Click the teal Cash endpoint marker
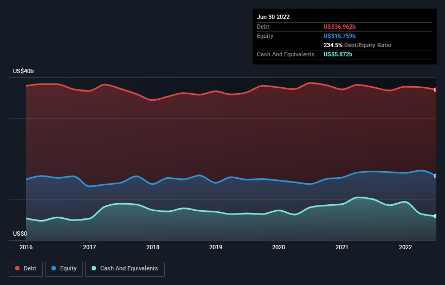Viewport: 445px width, 285px height. point(436,216)
